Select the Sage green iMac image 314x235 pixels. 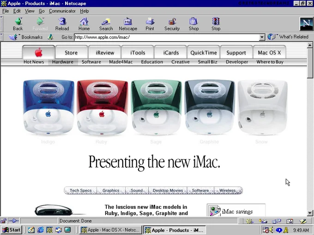[156, 108]
